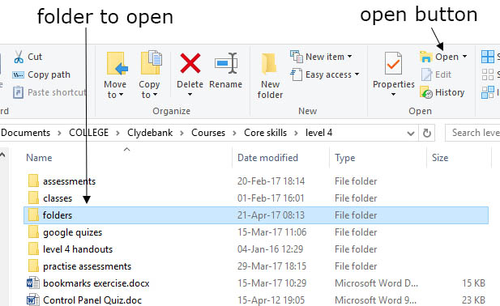Click the practise assessments folder icon
This screenshot has width=500, height=306.
click(33, 266)
